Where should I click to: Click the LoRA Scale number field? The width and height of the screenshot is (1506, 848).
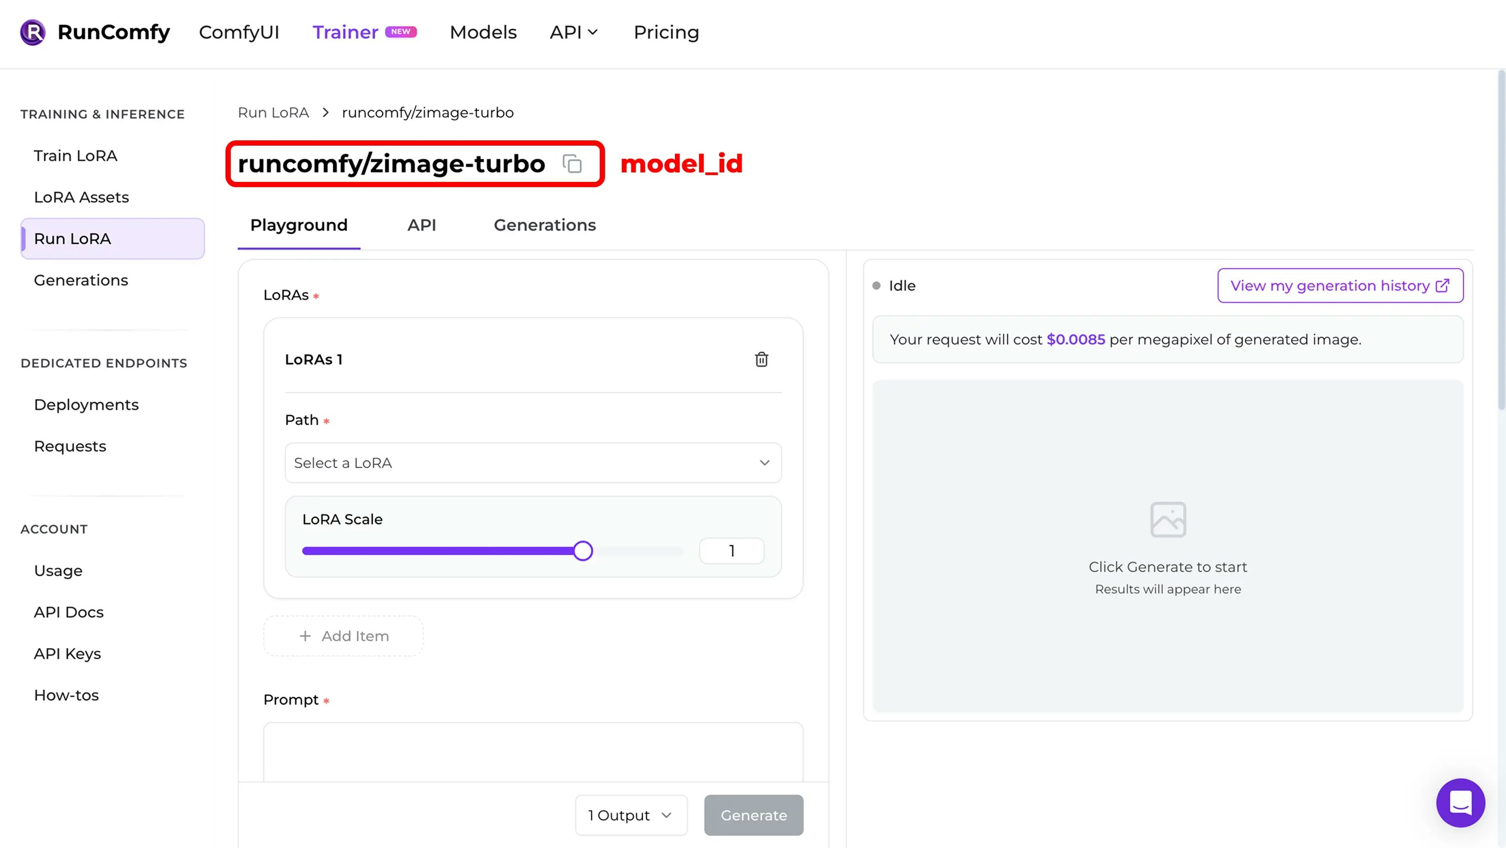click(x=731, y=551)
